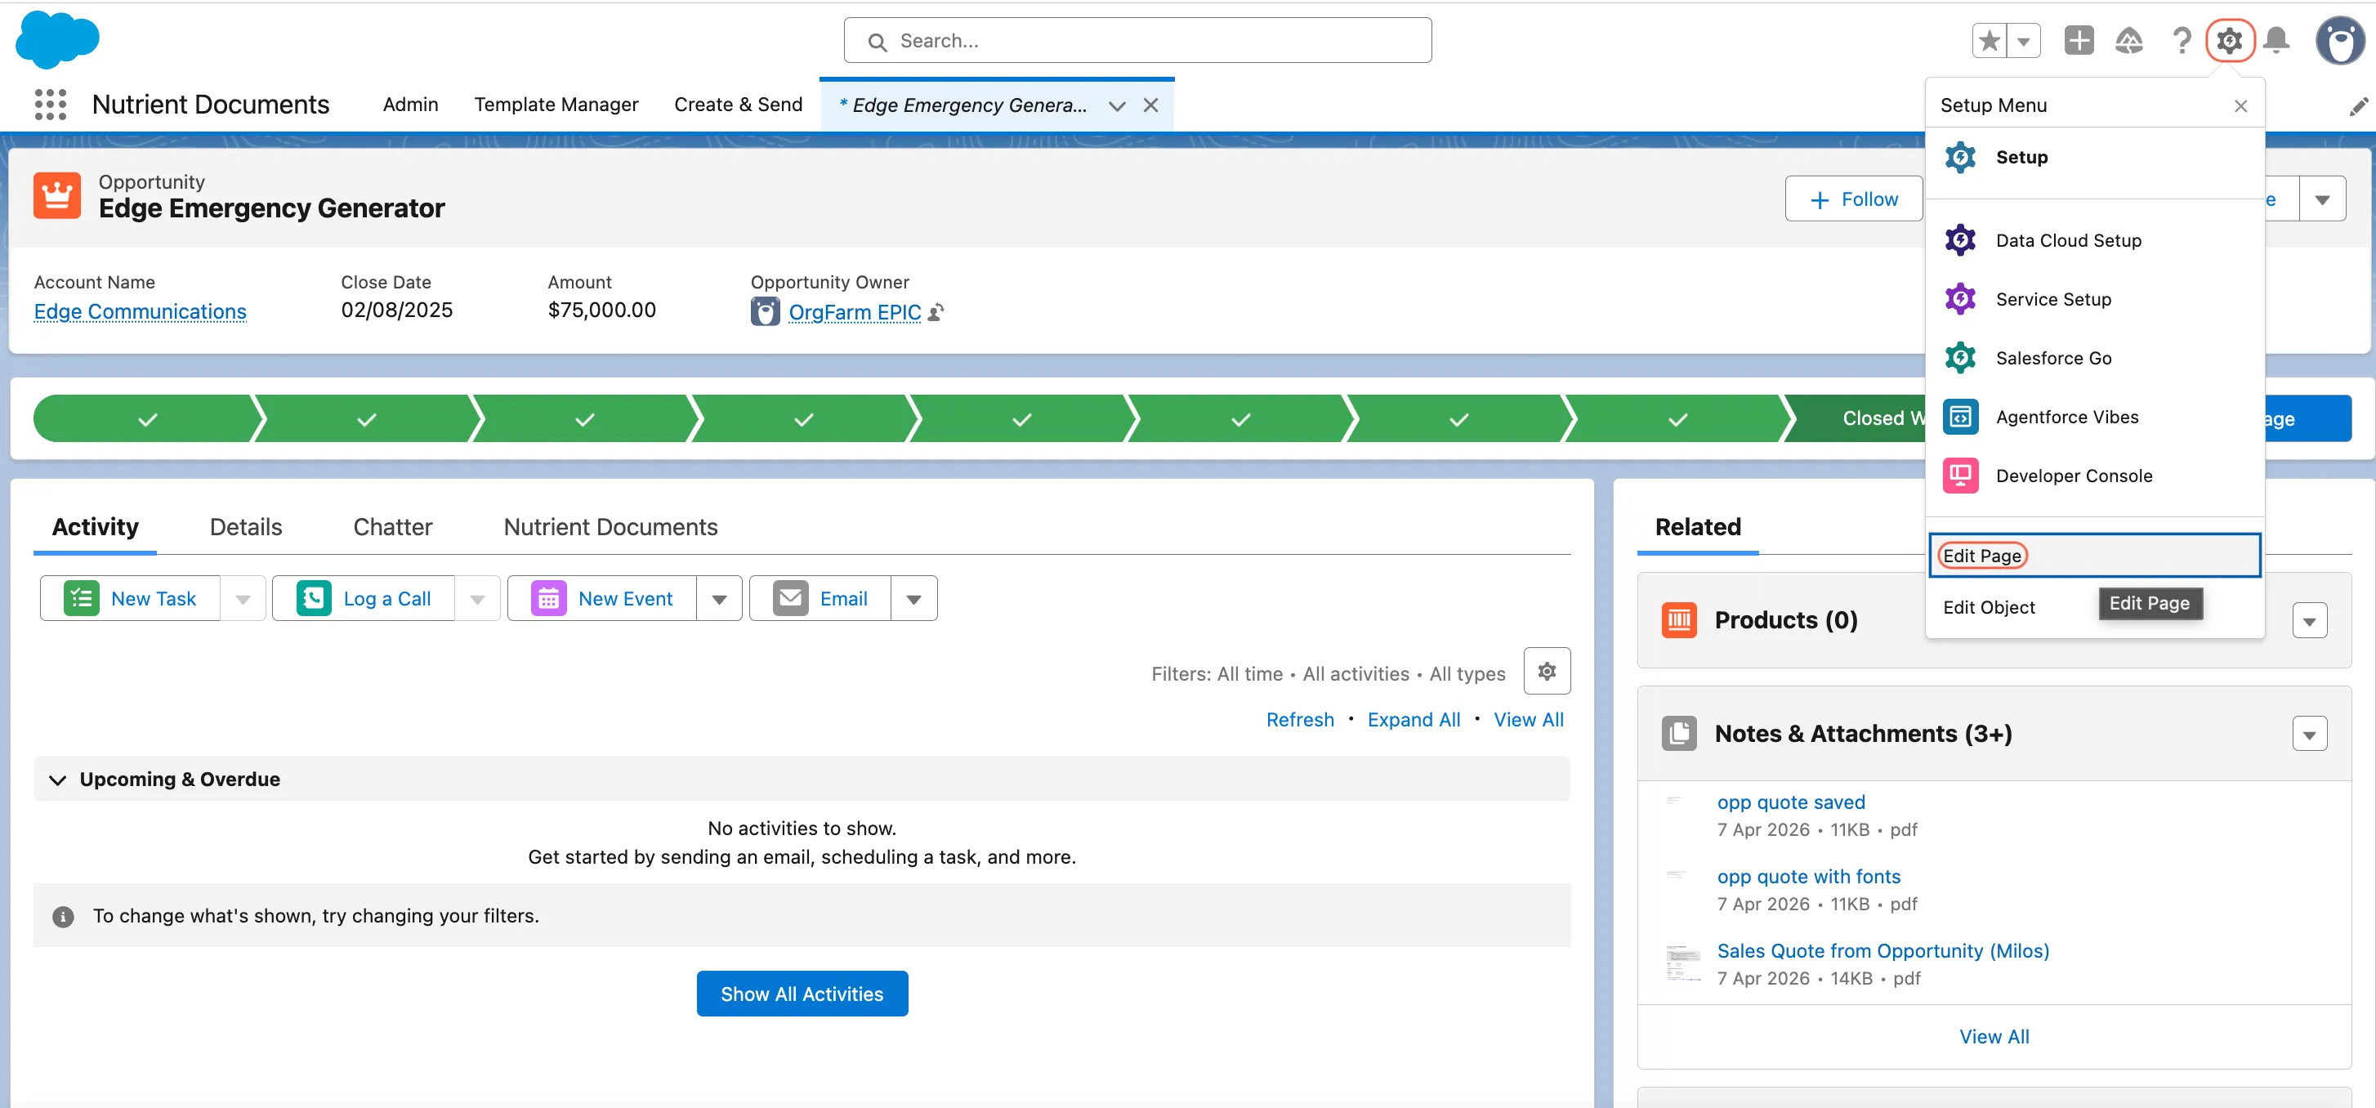
Task: Click Show All Activities button
Action: 802,994
